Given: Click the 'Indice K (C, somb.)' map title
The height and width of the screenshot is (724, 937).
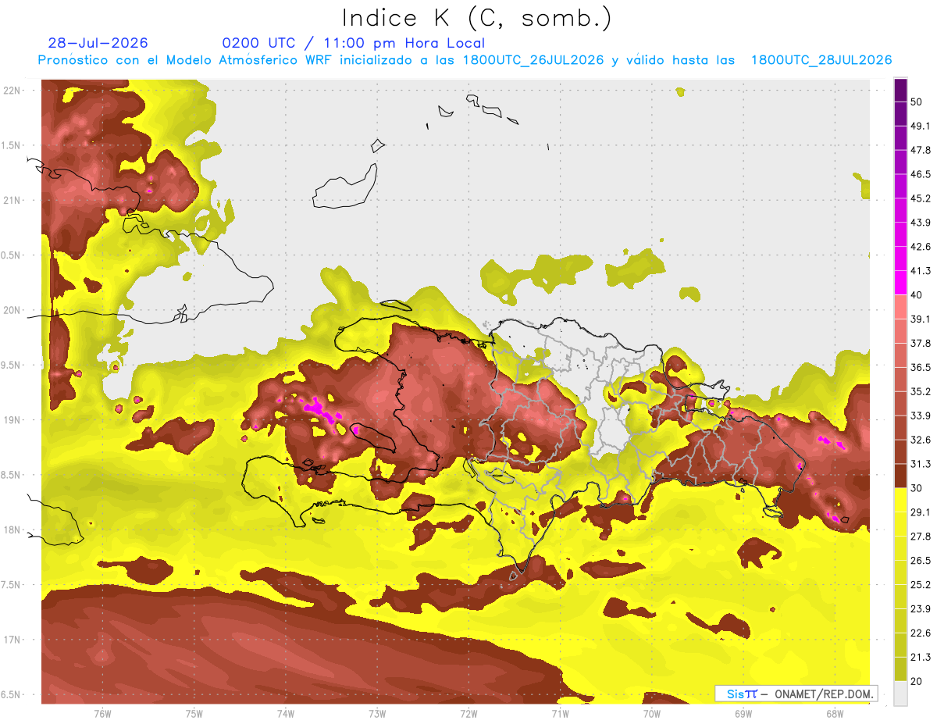Looking at the screenshot, I should click(476, 18).
